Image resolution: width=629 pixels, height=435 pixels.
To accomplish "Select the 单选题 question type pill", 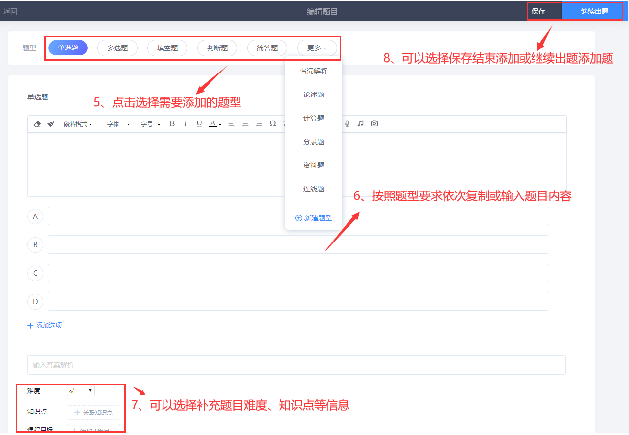I will click(68, 48).
